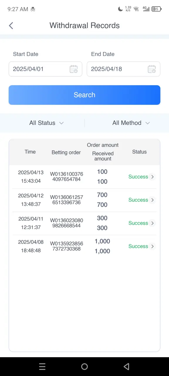This screenshot has height=376, width=169.
Task: Click Success status of 700 withdrawal
Action: click(x=138, y=200)
